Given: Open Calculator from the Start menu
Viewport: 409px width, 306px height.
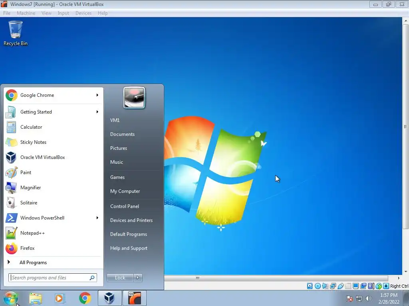Looking at the screenshot, I should point(53,127).
